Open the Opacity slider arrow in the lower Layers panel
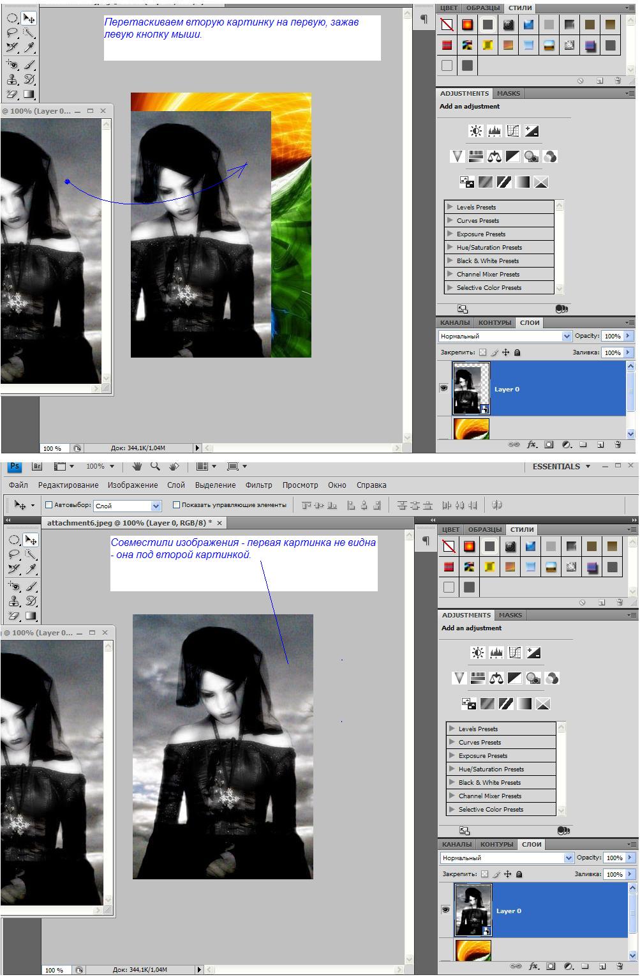This screenshot has width=640, height=977. tap(630, 858)
